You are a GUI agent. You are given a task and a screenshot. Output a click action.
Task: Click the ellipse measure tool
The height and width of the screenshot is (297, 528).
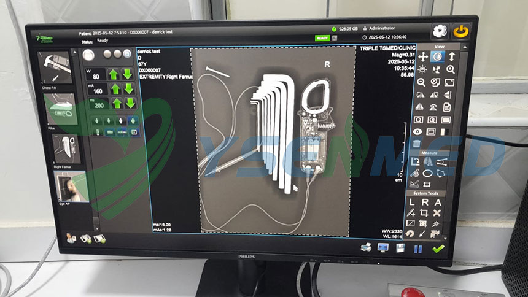(x=428, y=173)
